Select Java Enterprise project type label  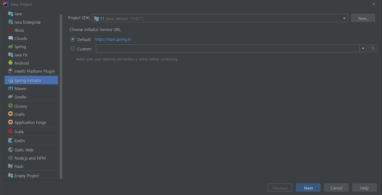27,22
